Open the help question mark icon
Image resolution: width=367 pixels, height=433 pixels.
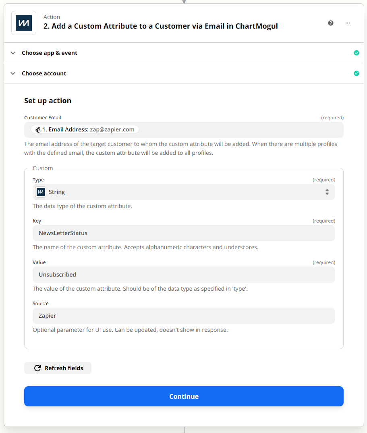331,23
